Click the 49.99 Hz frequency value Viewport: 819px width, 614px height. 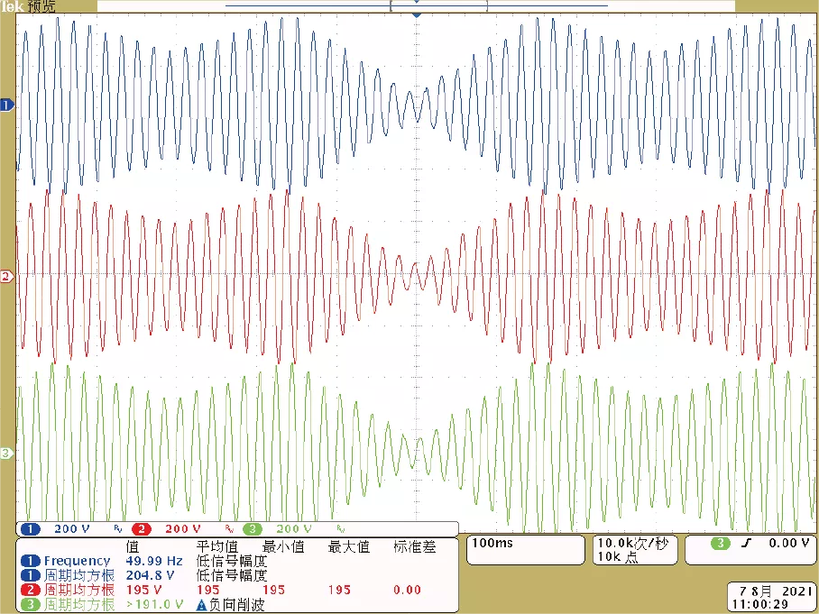(154, 562)
